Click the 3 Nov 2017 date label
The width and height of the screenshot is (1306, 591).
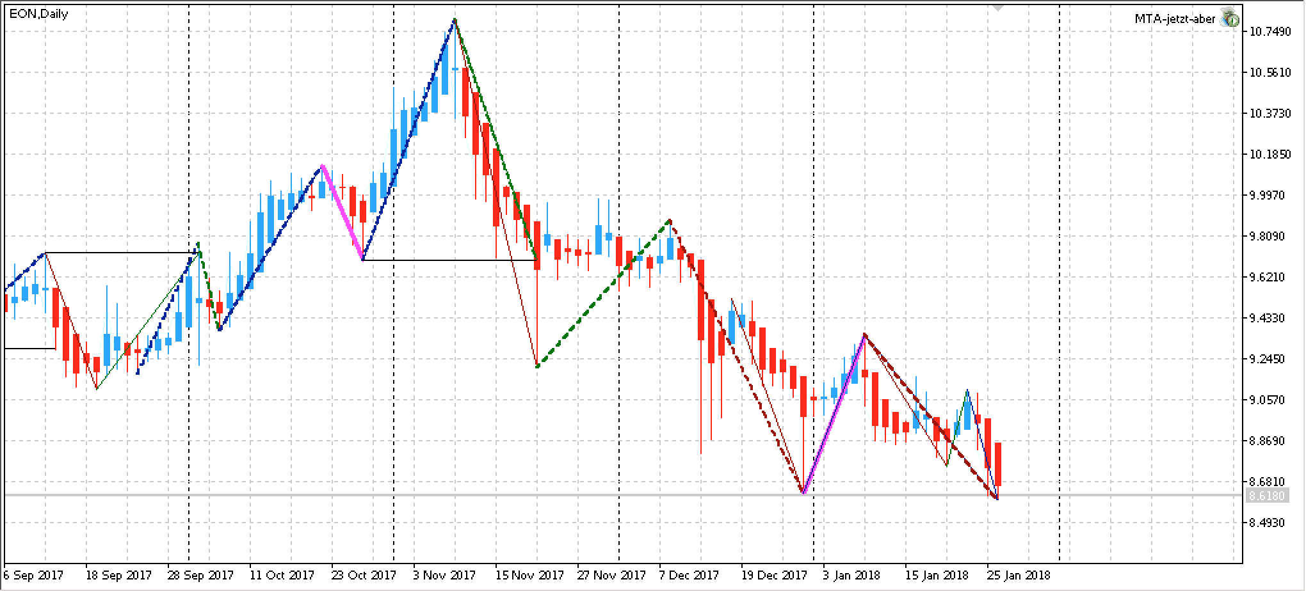coord(445,575)
